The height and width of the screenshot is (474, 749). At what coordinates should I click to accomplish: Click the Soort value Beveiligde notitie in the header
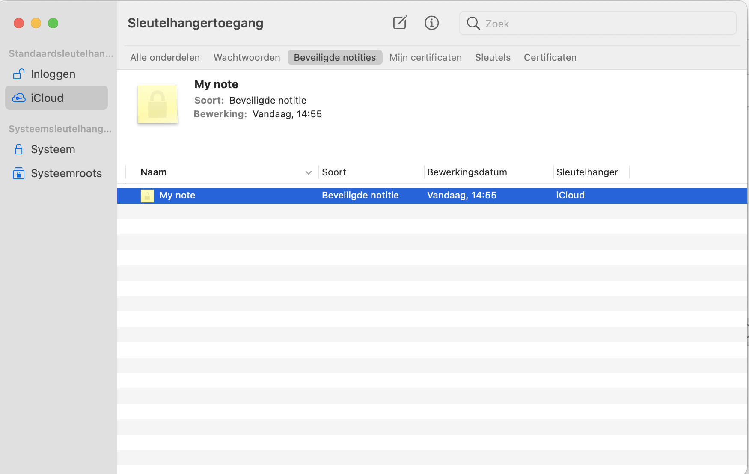point(268,100)
